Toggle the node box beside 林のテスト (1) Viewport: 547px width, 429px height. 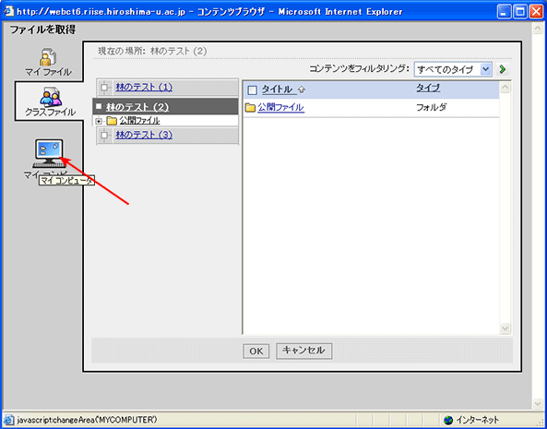pos(104,88)
